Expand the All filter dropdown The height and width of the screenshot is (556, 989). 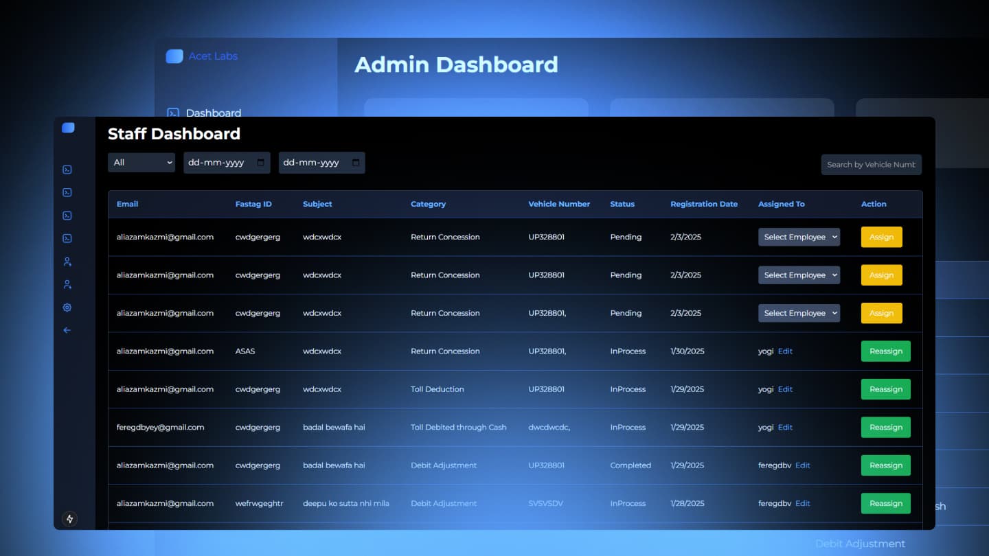pos(141,163)
